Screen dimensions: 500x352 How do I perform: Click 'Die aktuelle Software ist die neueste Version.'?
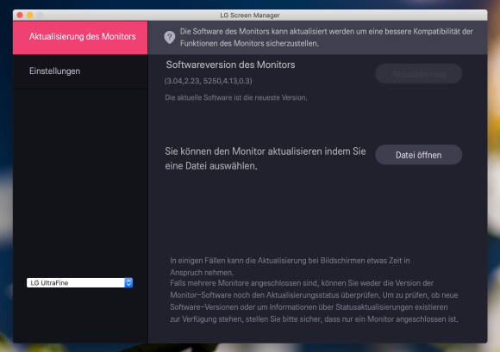[x=236, y=98]
